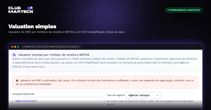Click the yellow window dot in mock browser
Image resolution: width=211 pixels, height=110 pixels.
point(15,47)
